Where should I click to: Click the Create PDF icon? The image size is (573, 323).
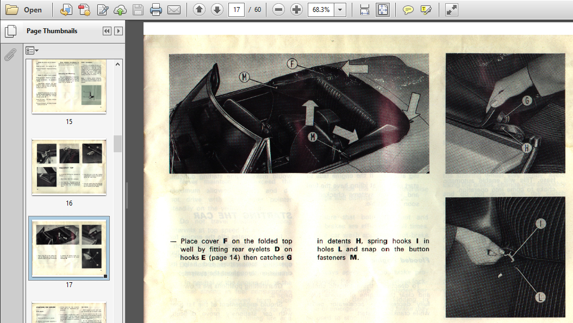(84, 10)
